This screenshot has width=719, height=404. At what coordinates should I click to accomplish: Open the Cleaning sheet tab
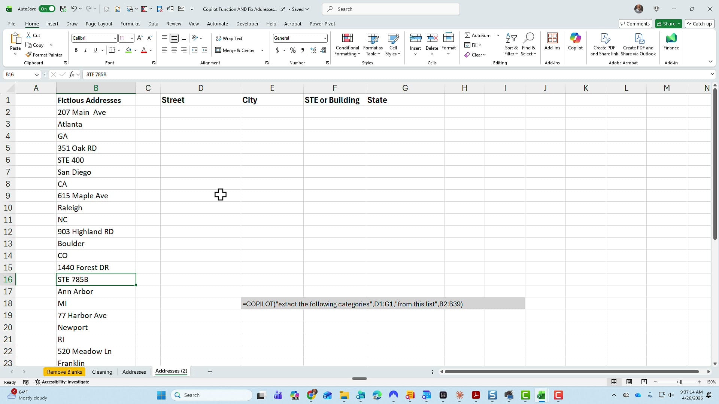102,371
